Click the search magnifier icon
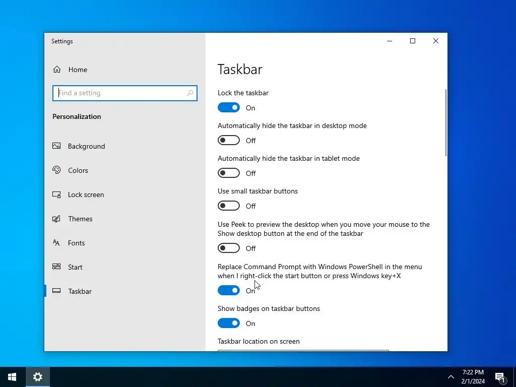The height and width of the screenshot is (387, 516). click(190, 93)
